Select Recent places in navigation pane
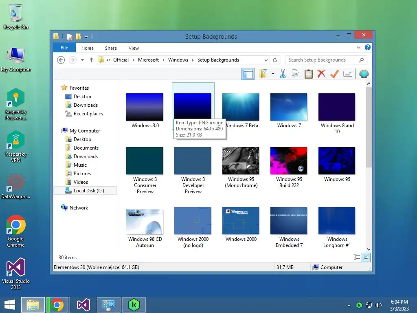The image size is (417, 313). coord(88,113)
